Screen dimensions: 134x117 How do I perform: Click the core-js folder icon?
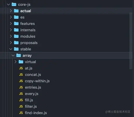tap(14, 4)
